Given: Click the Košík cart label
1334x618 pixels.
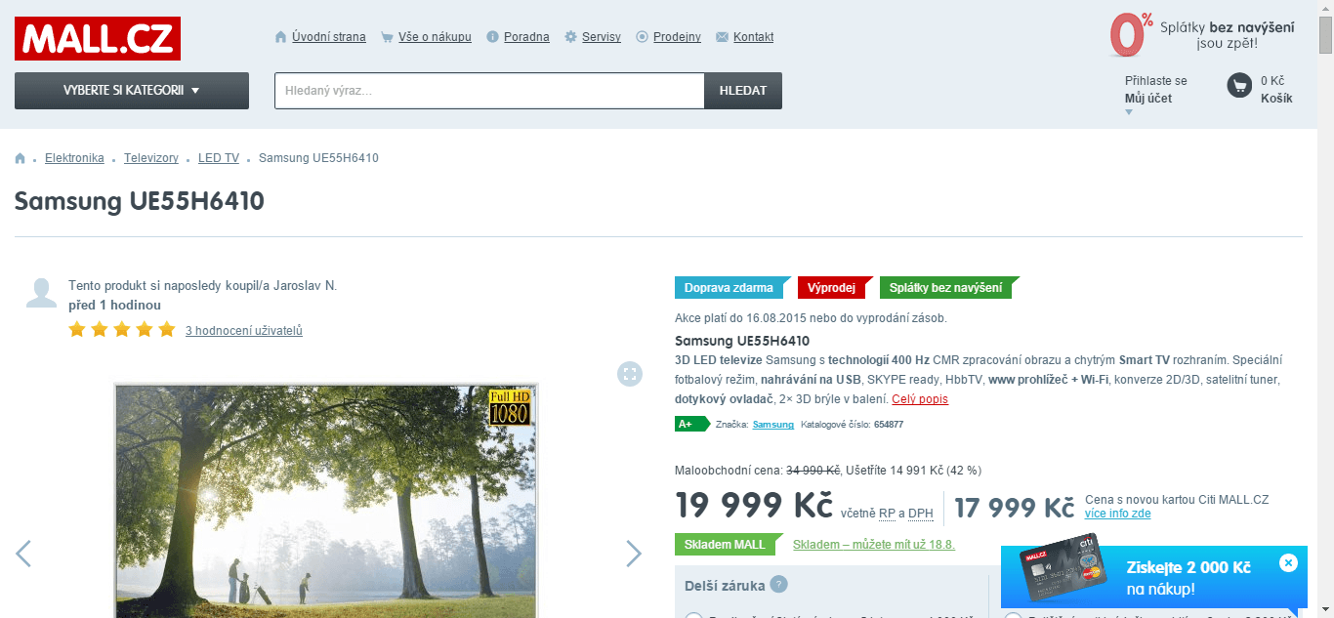Looking at the screenshot, I should coord(1276,99).
